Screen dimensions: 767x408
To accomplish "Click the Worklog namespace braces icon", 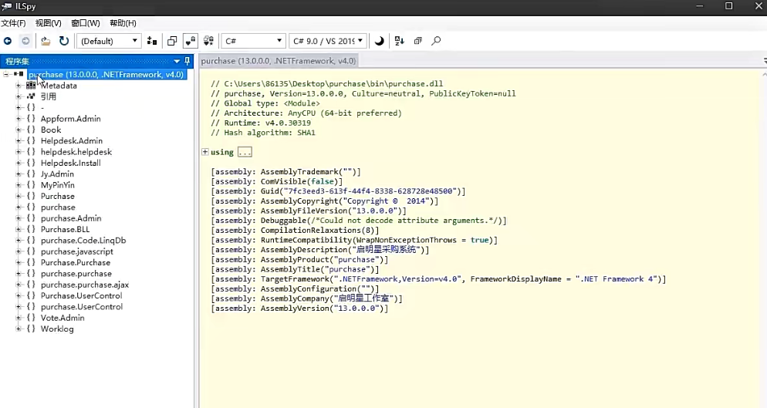I will (31, 329).
